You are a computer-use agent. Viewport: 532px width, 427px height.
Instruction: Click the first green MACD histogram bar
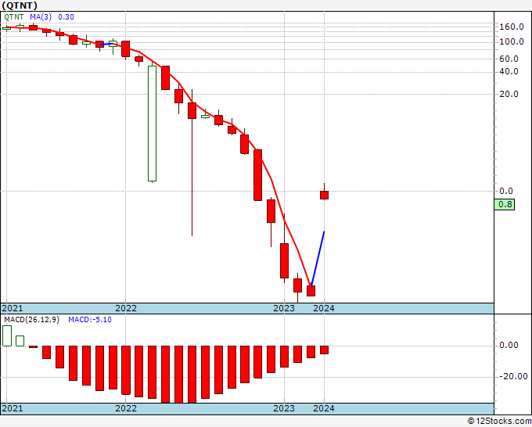[x=7, y=335]
